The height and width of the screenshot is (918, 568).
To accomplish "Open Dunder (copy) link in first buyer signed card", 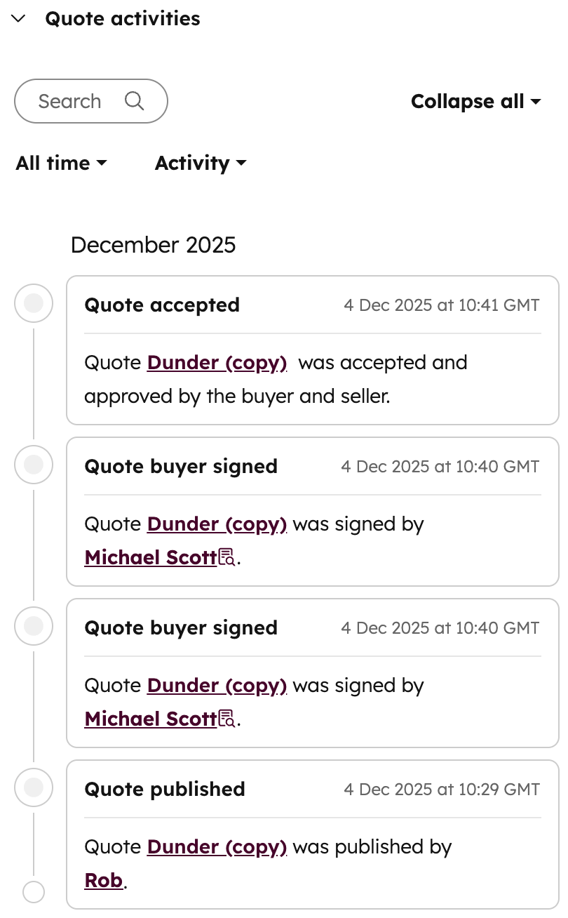I will point(217,524).
